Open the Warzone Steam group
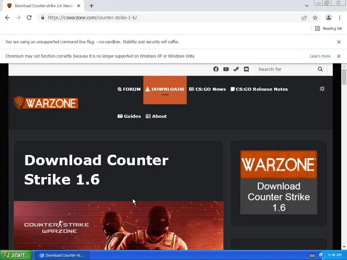 click(x=236, y=69)
